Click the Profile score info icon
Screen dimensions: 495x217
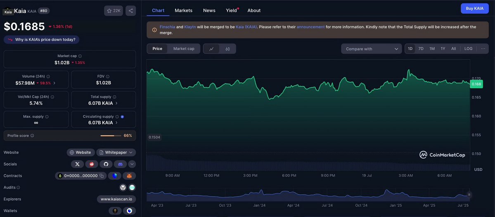pyautogui.click(x=32, y=136)
